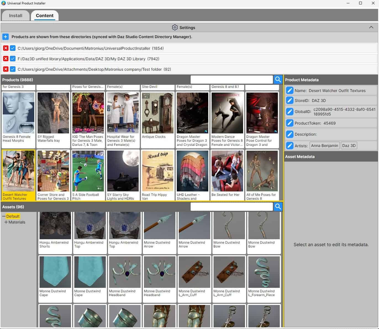Toggle the UniversalProductInstaller directory checkbox
Image resolution: width=379 pixels, height=329 pixels.
(13, 48)
